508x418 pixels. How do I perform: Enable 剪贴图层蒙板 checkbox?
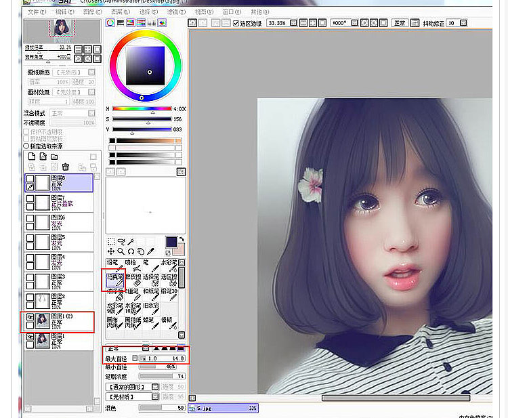click(26, 139)
